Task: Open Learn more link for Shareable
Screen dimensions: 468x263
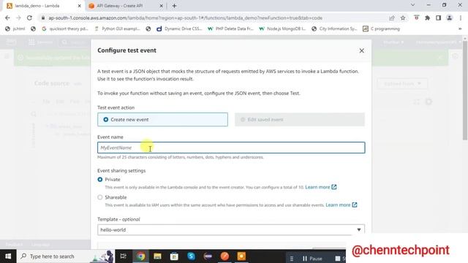Action: tap(341, 205)
